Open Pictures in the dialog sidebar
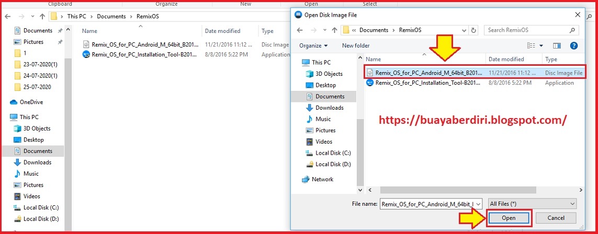Viewport: 598px width, 234px height. pos(321,130)
